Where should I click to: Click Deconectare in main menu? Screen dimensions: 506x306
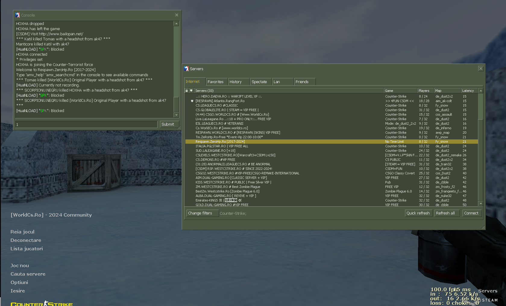tap(26, 240)
